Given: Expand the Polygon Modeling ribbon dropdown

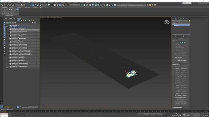Looking at the screenshot, I should point(10,15).
